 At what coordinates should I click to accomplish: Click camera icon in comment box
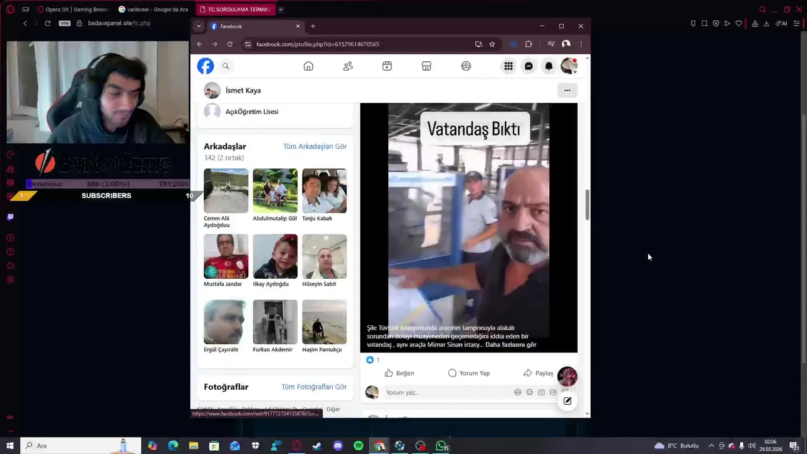[542, 392]
